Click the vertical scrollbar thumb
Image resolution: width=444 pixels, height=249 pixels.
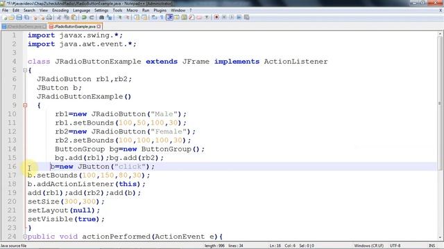click(x=440, y=103)
